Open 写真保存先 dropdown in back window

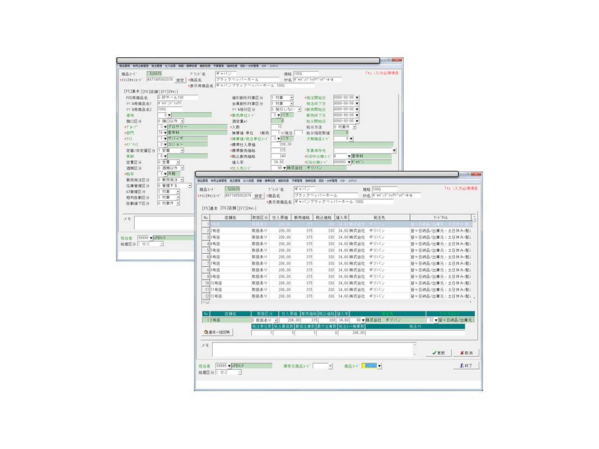point(394,150)
